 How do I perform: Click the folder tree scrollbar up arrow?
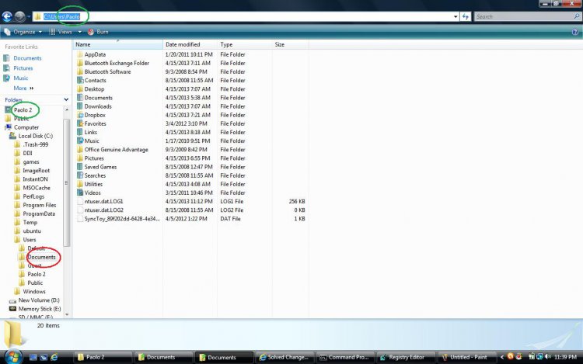point(67,110)
